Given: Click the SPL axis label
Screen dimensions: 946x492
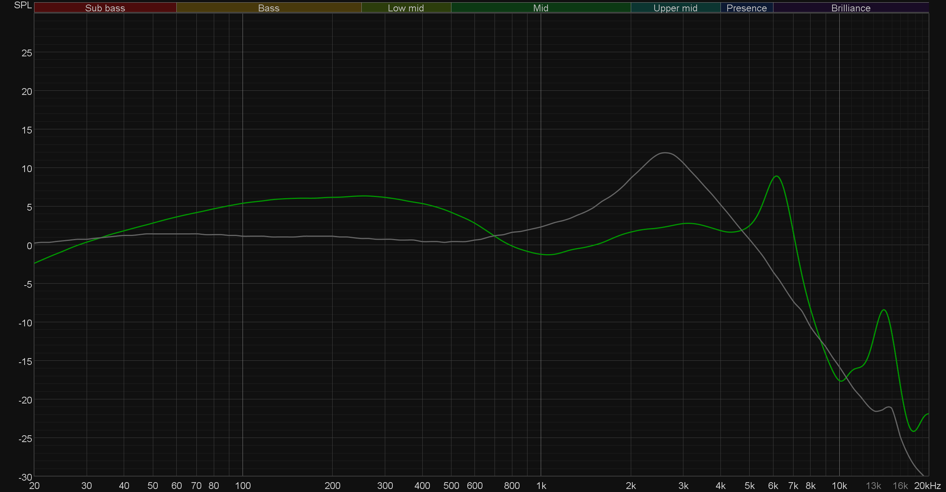Looking at the screenshot, I should coord(23,5).
